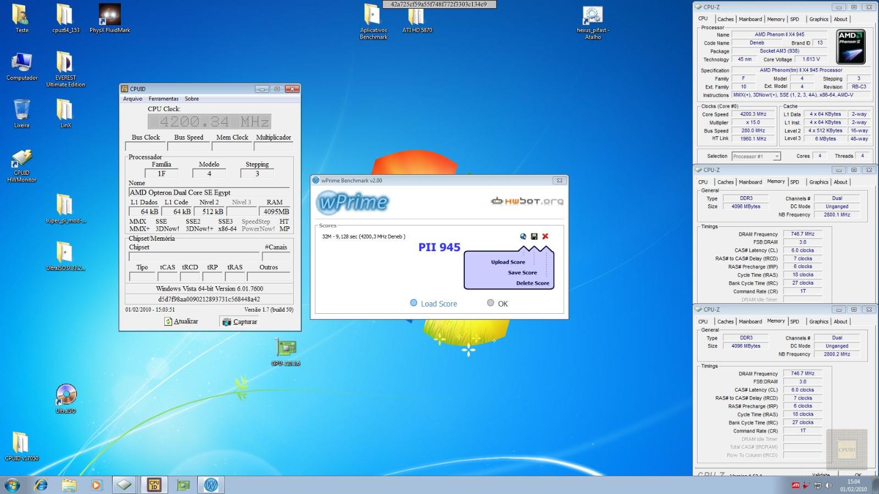Click the 32M score entry in wPrime
Screen dimensions: 879x494
[x=364, y=236]
